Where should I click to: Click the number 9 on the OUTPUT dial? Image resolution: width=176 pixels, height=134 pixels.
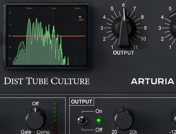[145, 28]
